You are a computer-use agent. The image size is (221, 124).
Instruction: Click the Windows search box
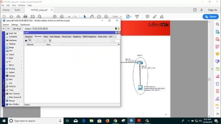point(36,121)
